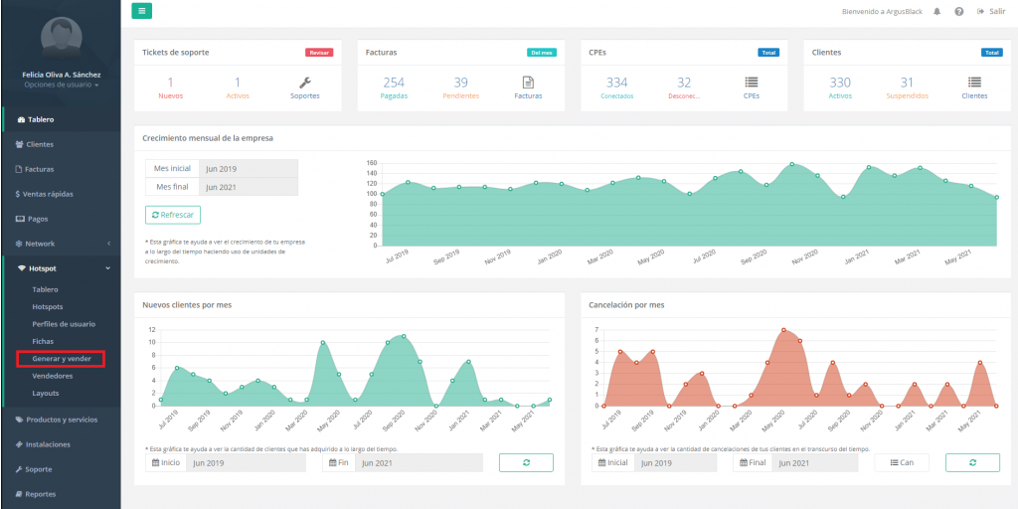Click the Mes inicial date field

pyautogui.click(x=248, y=169)
